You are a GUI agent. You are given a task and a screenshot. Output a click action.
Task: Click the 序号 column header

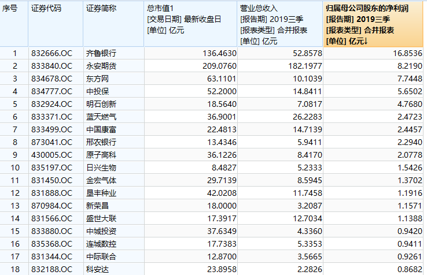coord(14,24)
